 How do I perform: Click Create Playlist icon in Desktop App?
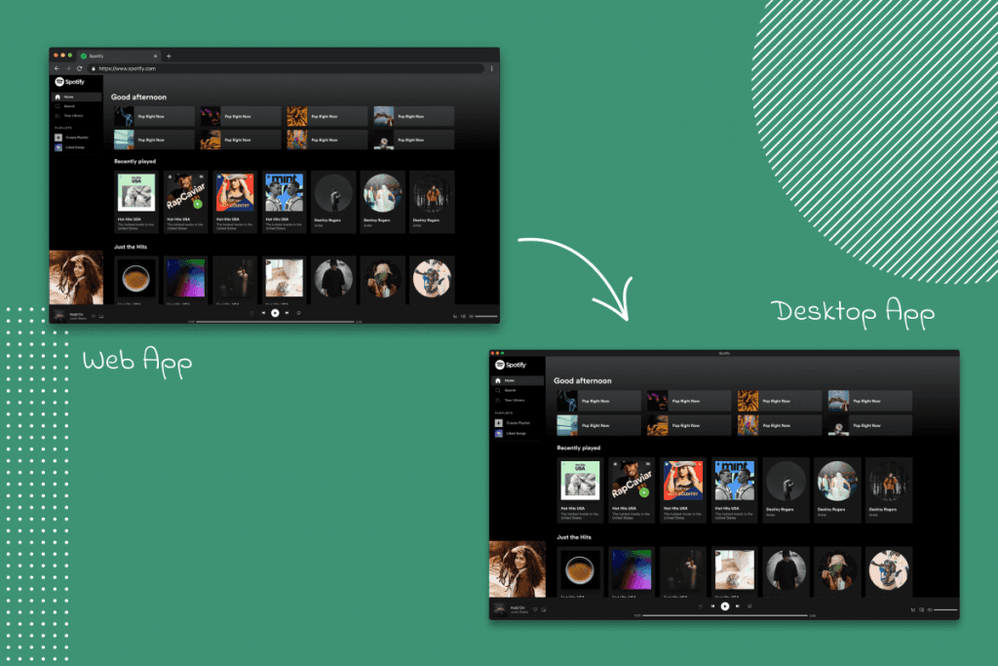[x=499, y=423]
